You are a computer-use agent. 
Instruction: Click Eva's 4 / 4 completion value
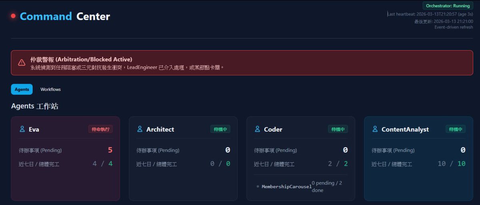pyautogui.click(x=102, y=164)
